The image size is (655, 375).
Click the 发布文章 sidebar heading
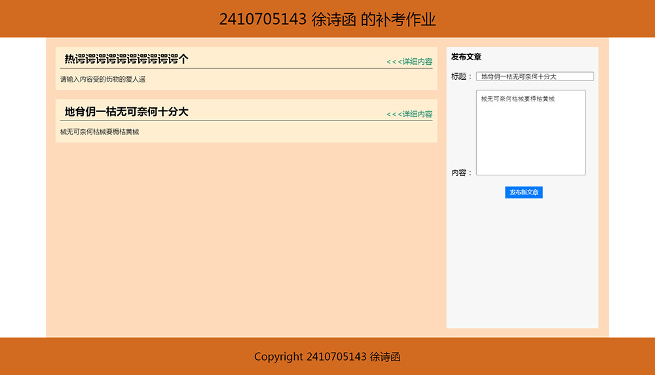pyautogui.click(x=466, y=57)
